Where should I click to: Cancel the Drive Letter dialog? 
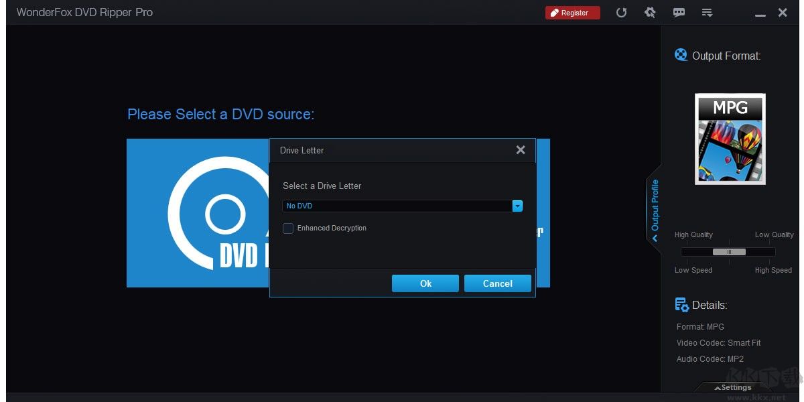coord(497,283)
